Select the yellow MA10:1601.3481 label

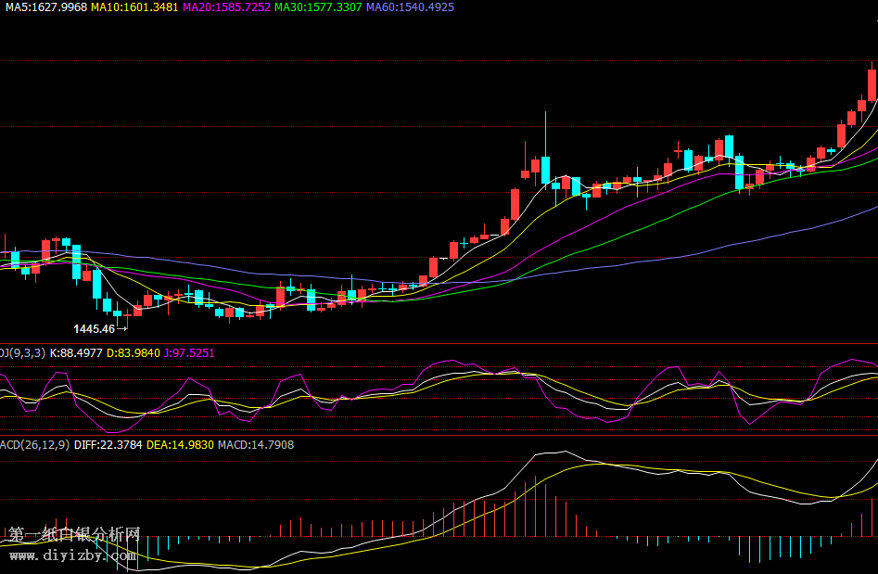click(134, 6)
